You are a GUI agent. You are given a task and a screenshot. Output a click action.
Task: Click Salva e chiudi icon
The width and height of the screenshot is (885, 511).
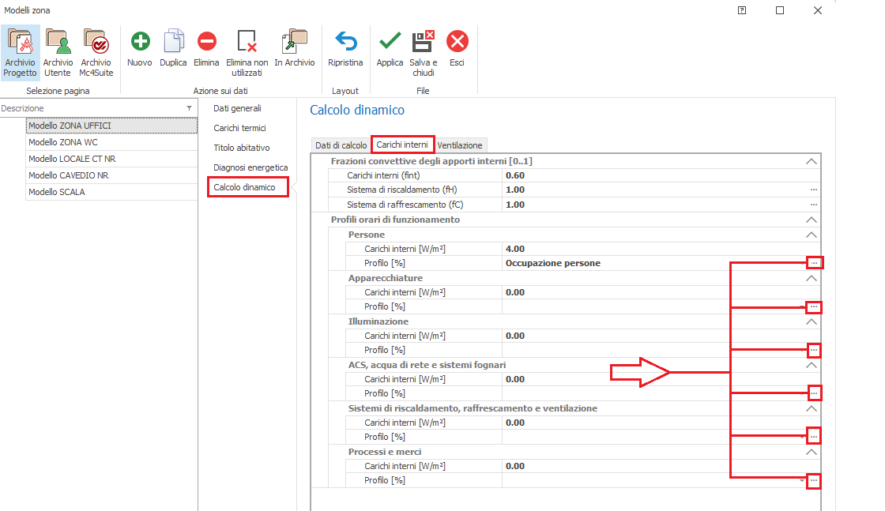pos(424,41)
